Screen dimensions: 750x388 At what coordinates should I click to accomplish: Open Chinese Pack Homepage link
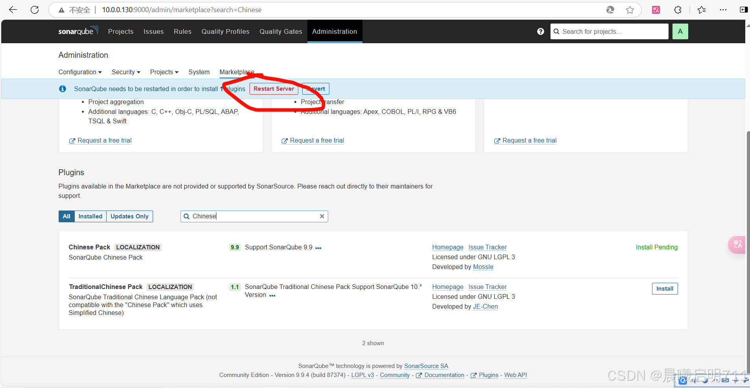(x=448, y=247)
